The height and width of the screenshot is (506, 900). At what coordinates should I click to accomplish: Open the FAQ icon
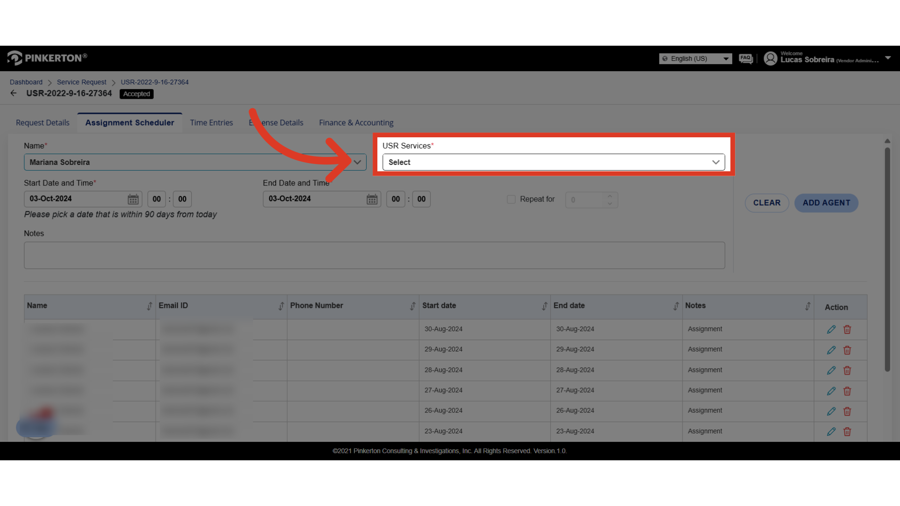[x=746, y=59]
